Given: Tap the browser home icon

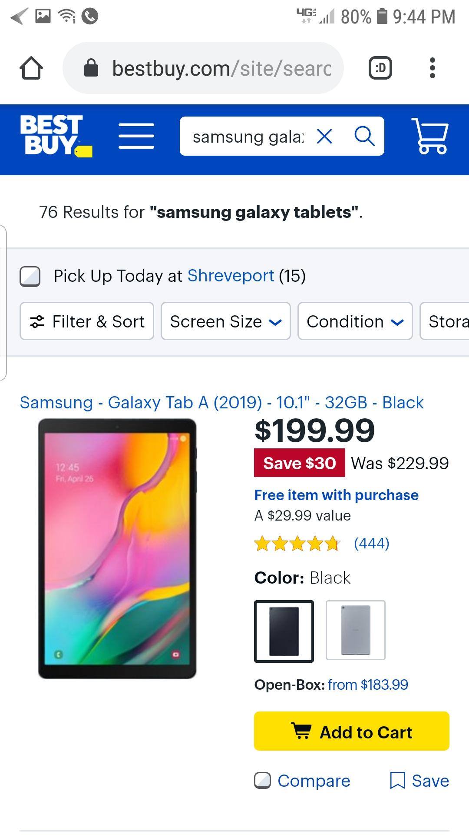Looking at the screenshot, I should [31, 68].
